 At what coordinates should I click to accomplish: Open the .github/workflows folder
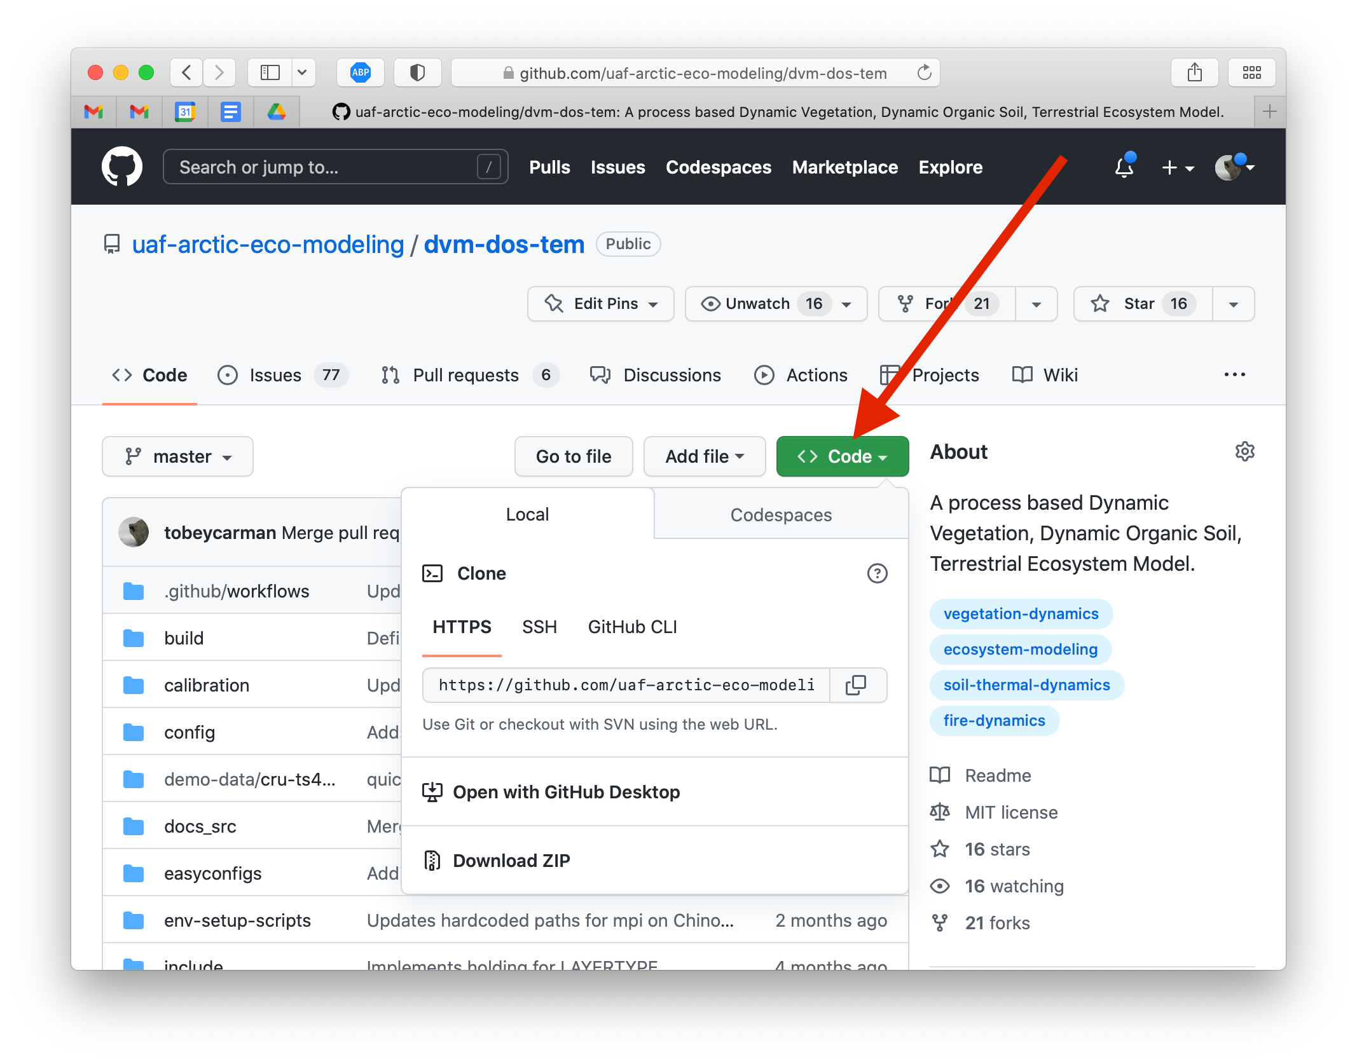pyautogui.click(x=237, y=591)
